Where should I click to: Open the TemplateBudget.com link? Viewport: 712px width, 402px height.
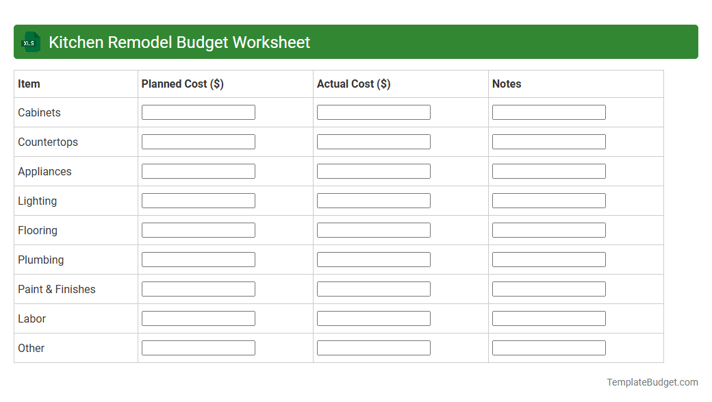652,381
